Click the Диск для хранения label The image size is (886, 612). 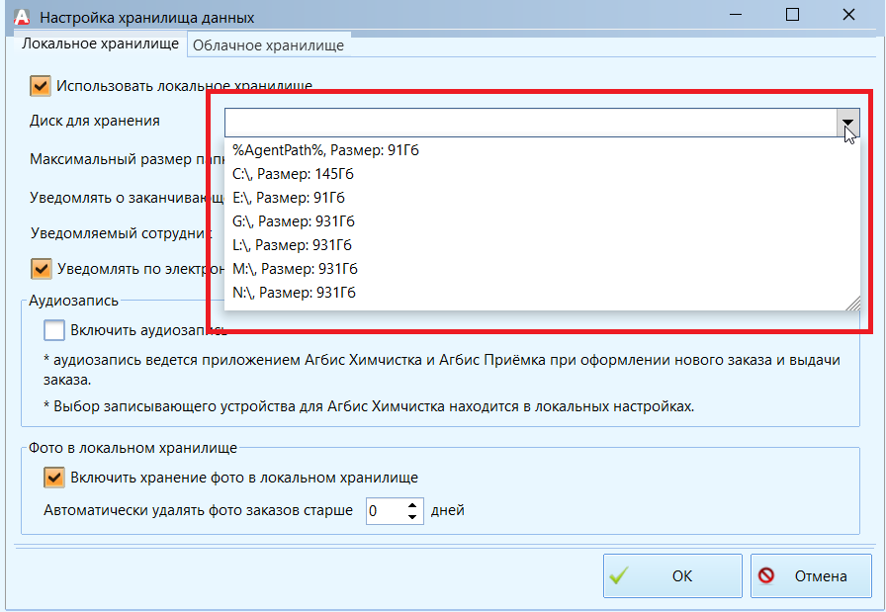(x=95, y=121)
